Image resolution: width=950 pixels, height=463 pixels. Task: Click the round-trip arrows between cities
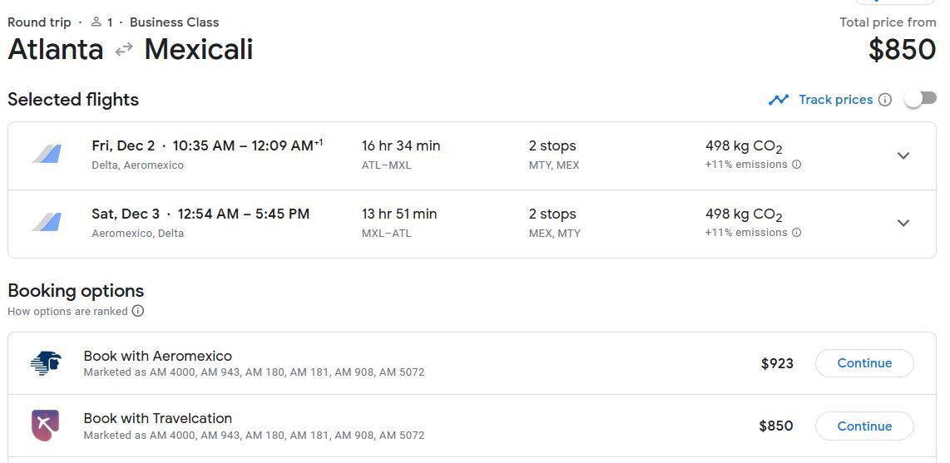[124, 50]
